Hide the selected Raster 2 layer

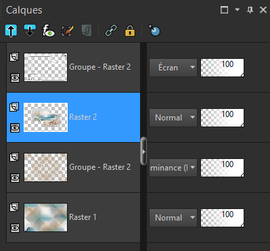[x=15, y=128]
